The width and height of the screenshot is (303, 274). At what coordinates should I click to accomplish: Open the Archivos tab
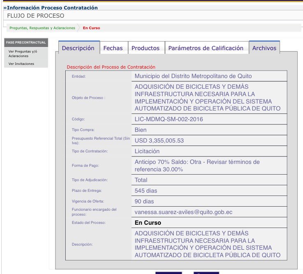264,48
